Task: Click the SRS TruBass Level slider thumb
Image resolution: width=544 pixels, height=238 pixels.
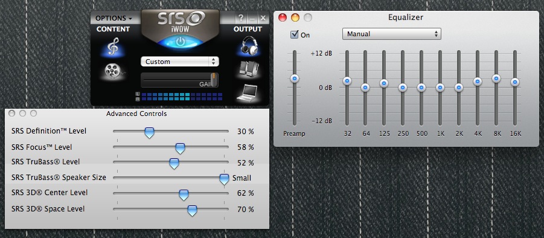Action: coord(174,164)
